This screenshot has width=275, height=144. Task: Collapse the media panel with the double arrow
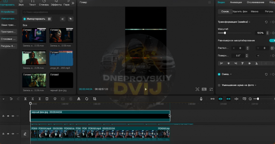[63, 19]
